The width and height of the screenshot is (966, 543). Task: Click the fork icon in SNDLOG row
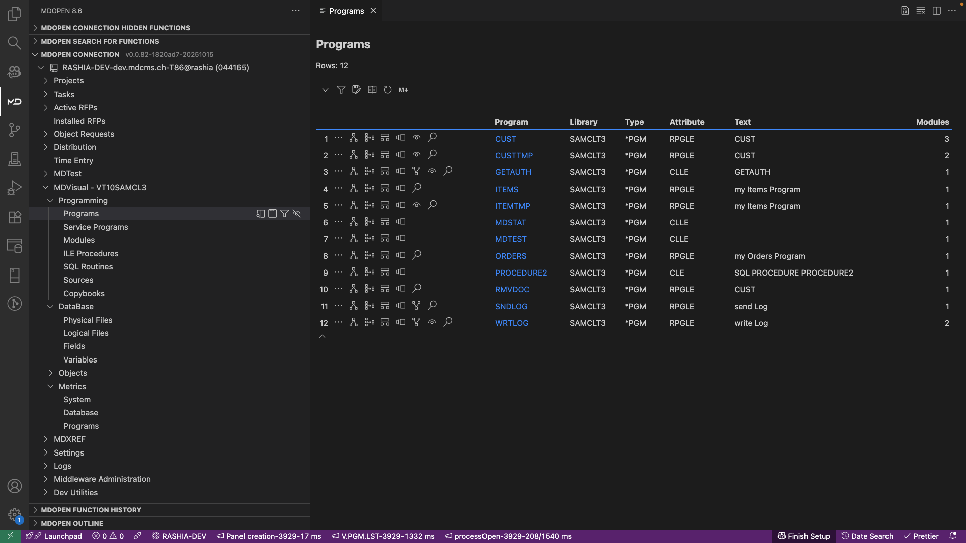416,305
